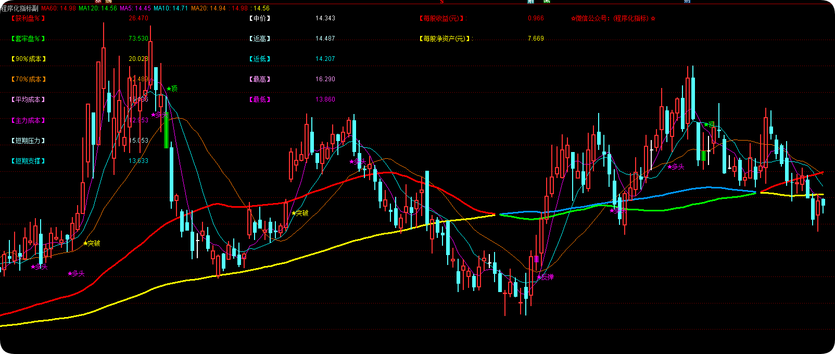Click the trapped ratio value 73.530

[138, 39]
